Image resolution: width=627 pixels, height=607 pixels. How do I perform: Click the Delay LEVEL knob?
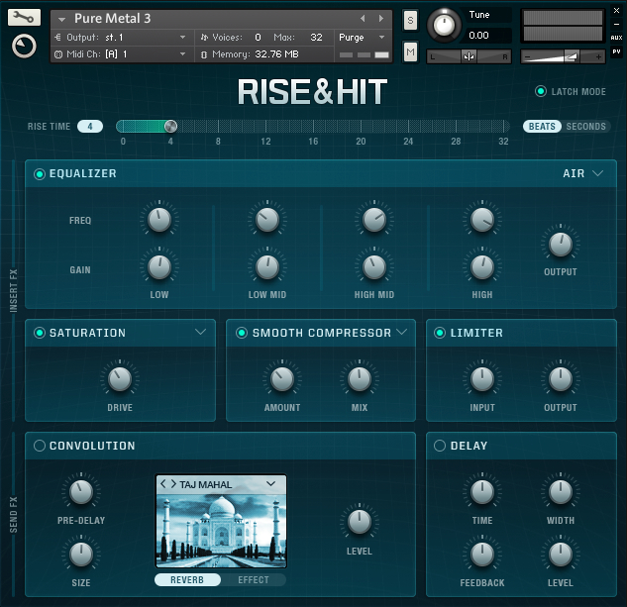561,555
